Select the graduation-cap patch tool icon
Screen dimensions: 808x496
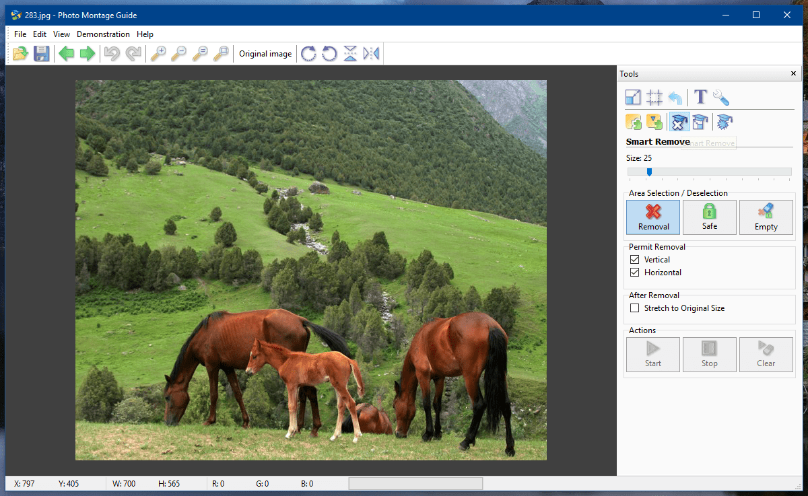pos(725,122)
